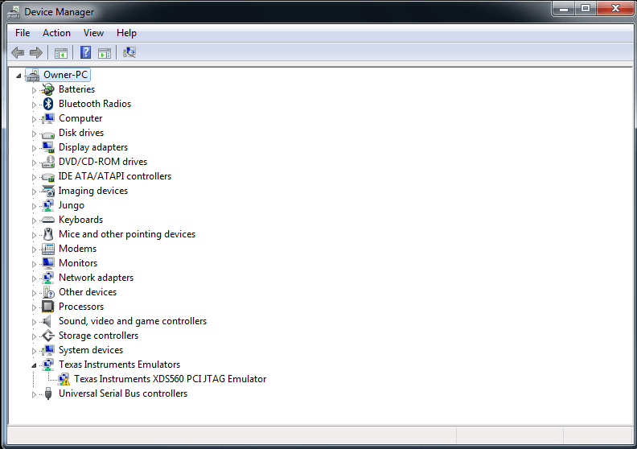Select the Imaging devices label
This screenshot has height=449, width=637.
click(93, 191)
